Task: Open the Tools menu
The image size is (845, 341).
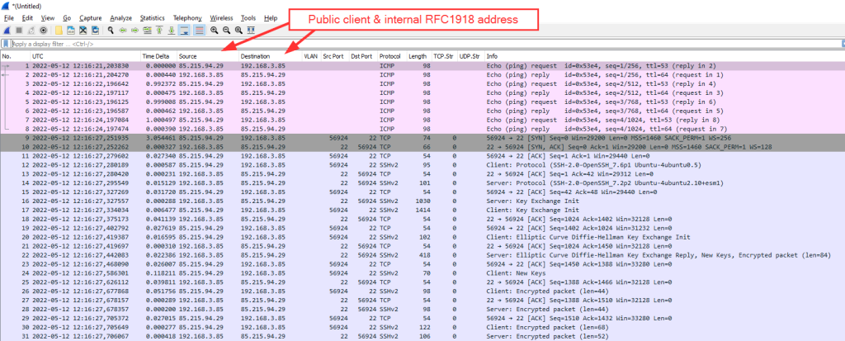Action: tap(248, 18)
